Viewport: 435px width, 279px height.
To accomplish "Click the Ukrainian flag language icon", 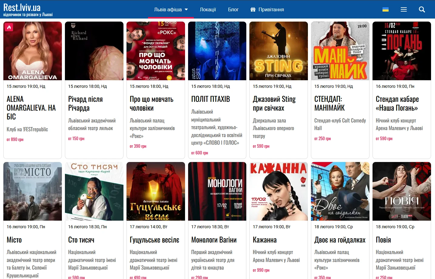I will coord(386,9).
